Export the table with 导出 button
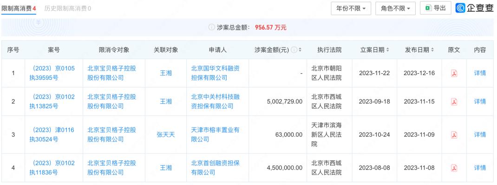 pos(436,8)
